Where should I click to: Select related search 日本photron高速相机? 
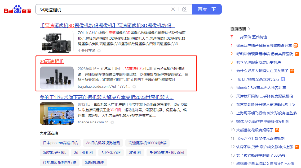[x=60, y=143]
